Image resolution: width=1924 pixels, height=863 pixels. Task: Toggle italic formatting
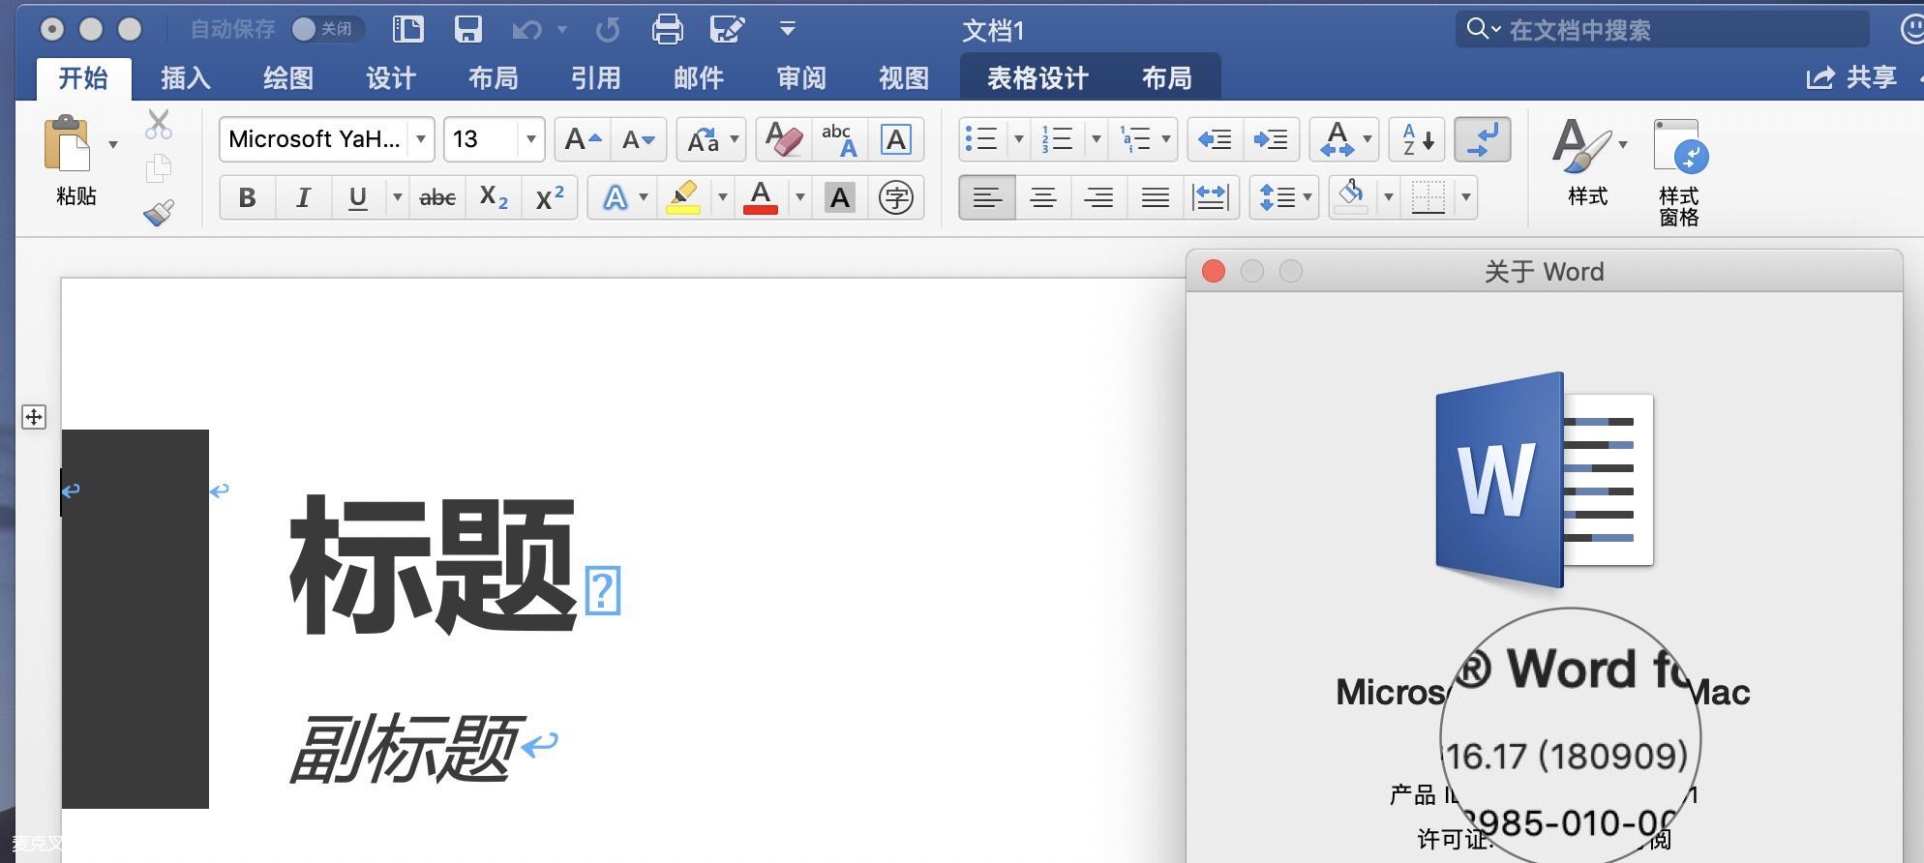(304, 198)
